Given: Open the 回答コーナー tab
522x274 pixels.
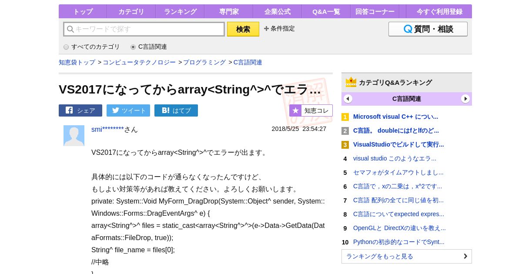Looking at the screenshot, I should click(x=375, y=12).
